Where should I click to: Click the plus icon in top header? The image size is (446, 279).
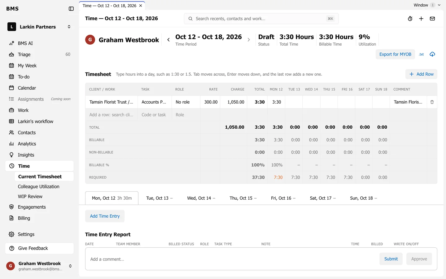click(421, 19)
